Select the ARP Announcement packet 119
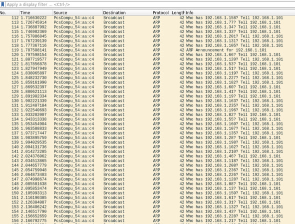This screenshot has width=295, height=224. pos(148,50)
